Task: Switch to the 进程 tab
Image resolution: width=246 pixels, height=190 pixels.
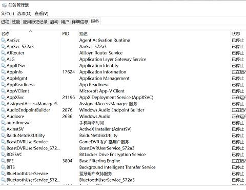Action: pos(5,22)
